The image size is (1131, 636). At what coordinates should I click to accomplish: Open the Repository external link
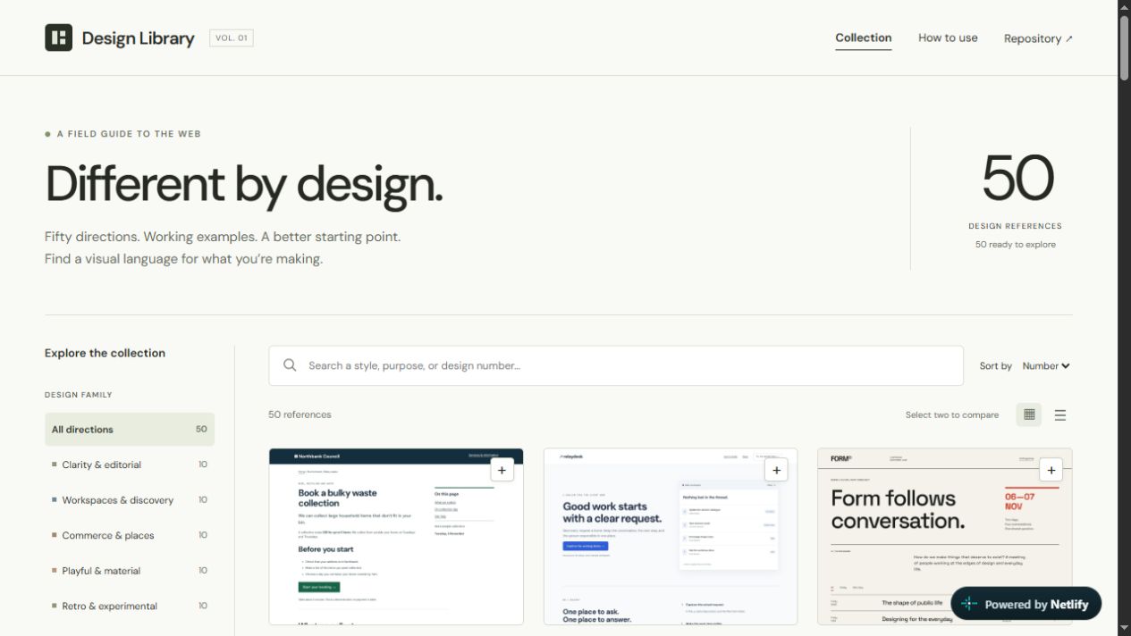point(1038,38)
